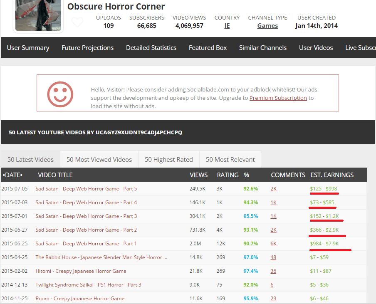Click the heart favorite icon
376x304 pixels.
(77, 22)
